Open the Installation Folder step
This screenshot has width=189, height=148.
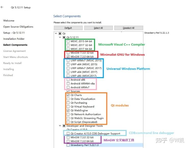click(14, 39)
